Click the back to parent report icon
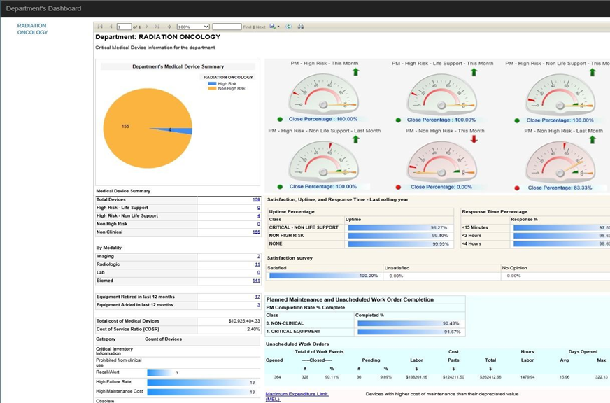 click(169, 27)
